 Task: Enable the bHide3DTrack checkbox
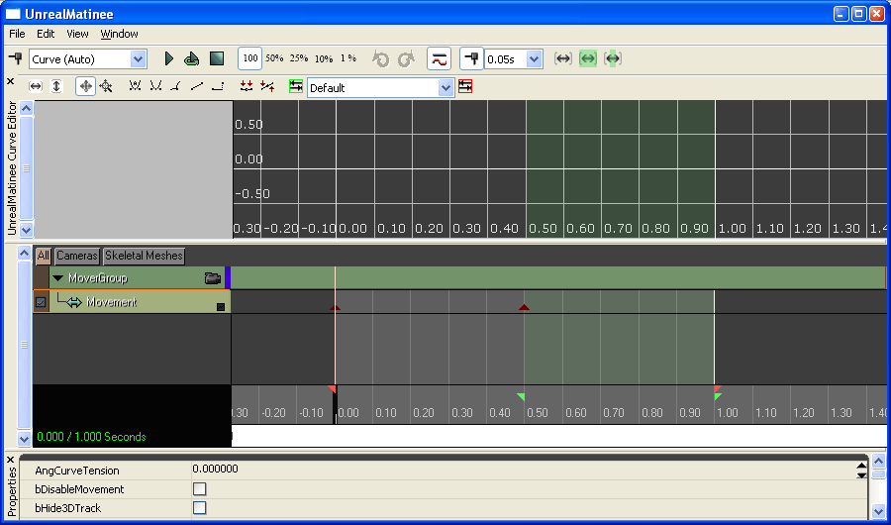pos(199,507)
